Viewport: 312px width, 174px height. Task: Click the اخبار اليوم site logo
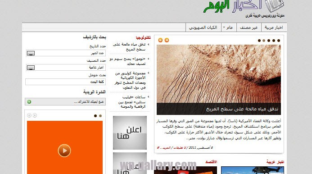click(244, 7)
